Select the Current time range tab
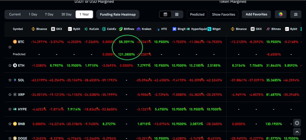This screenshot has width=306, height=140. tap(15, 14)
